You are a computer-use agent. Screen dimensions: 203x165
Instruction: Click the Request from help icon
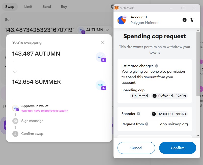click(x=147, y=124)
